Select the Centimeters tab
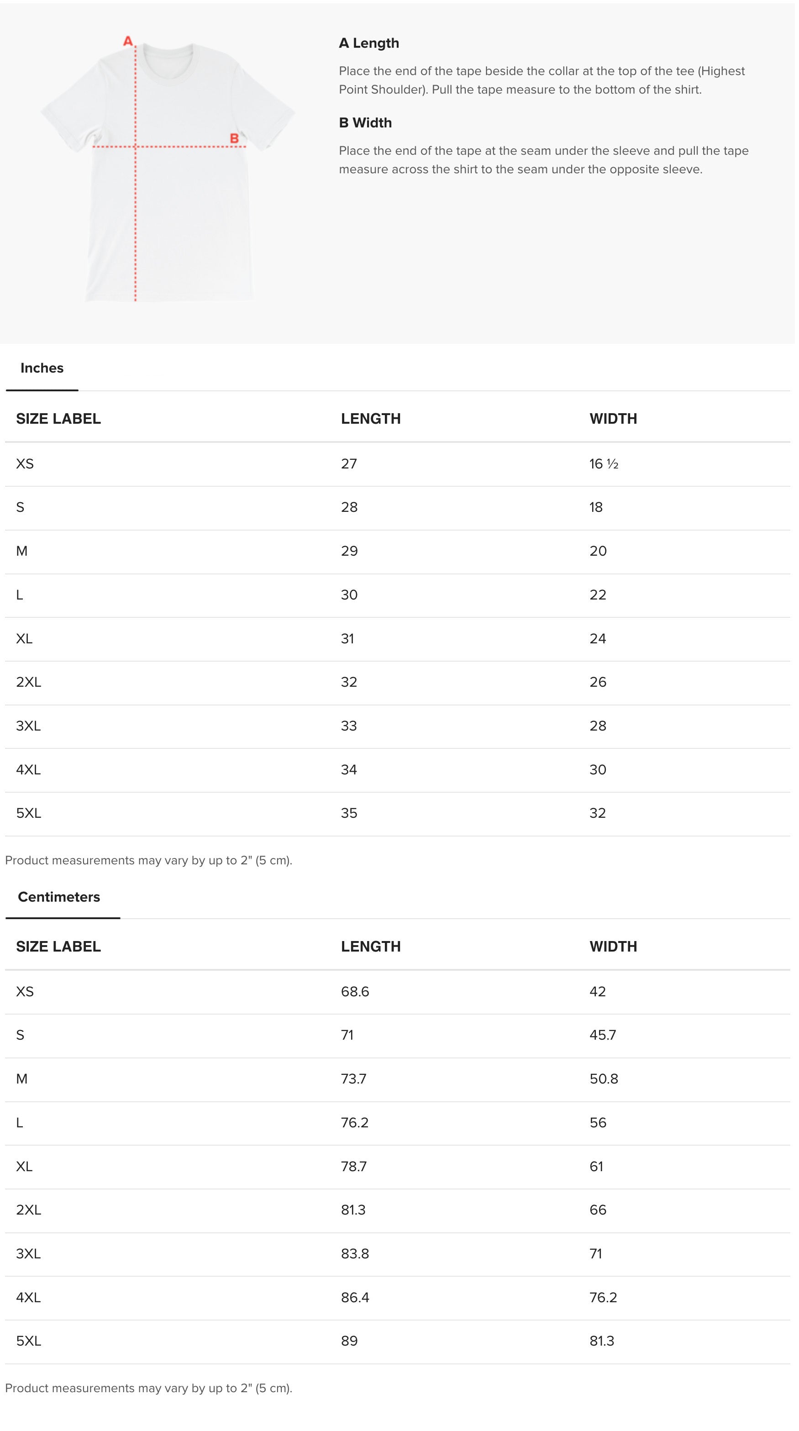Viewport: 799px width, 1431px height. (x=59, y=897)
